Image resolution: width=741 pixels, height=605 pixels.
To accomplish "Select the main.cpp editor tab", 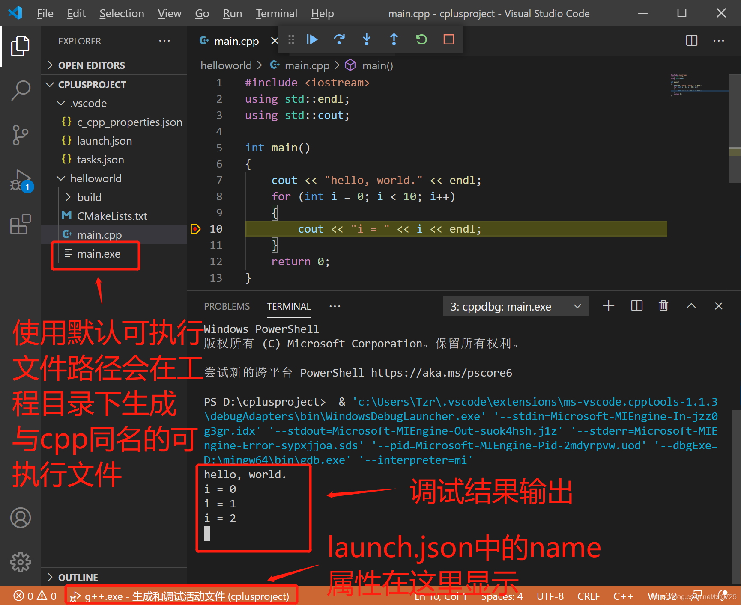I will point(236,41).
